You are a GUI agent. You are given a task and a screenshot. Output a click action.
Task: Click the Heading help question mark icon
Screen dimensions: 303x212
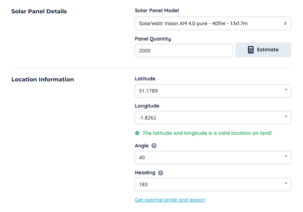pyautogui.click(x=161, y=173)
